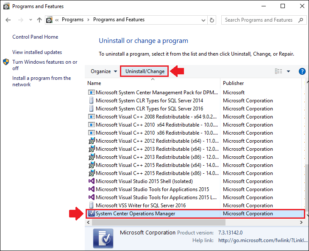Click the change view icon
This screenshot has height=251, width=309.
pos(278,71)
